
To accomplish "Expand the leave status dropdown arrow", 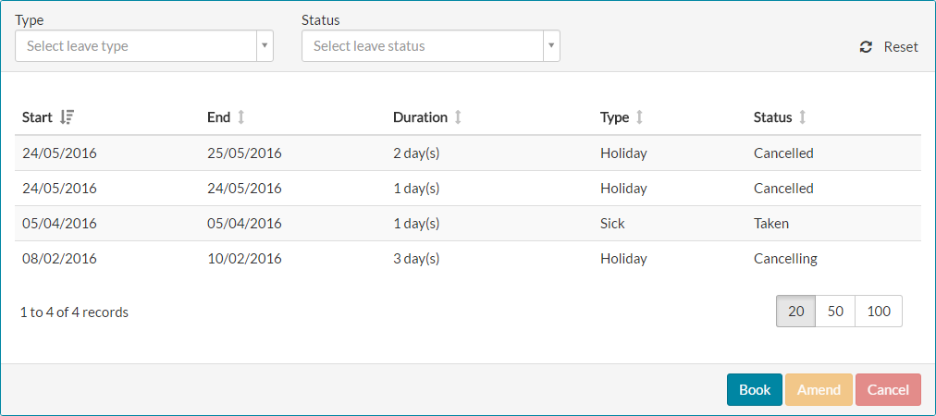I will pyautogui.click(x=551, y=45).
